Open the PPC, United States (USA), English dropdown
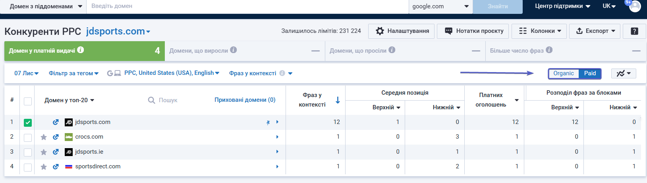This screenshot has height=183, width=647. pyautogui.click(x=172, y=73)
